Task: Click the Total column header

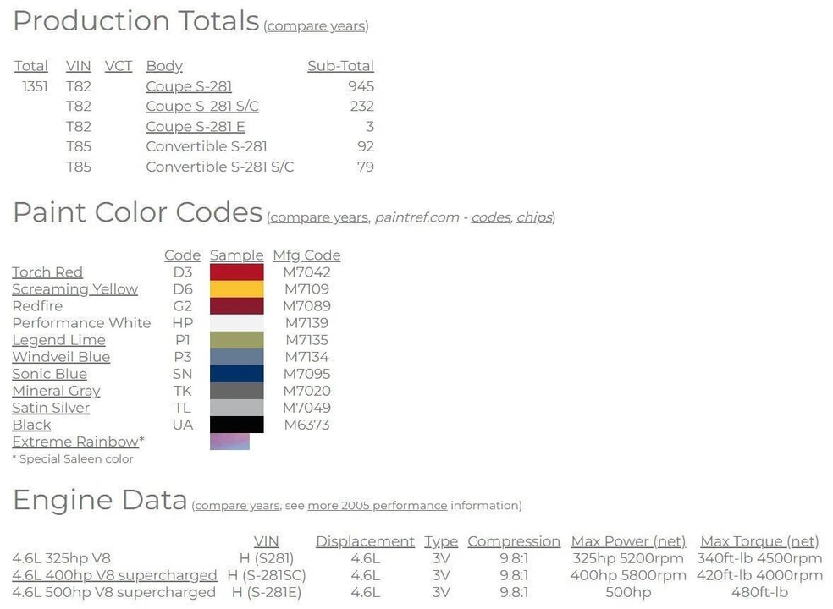Action: [30, 66]
